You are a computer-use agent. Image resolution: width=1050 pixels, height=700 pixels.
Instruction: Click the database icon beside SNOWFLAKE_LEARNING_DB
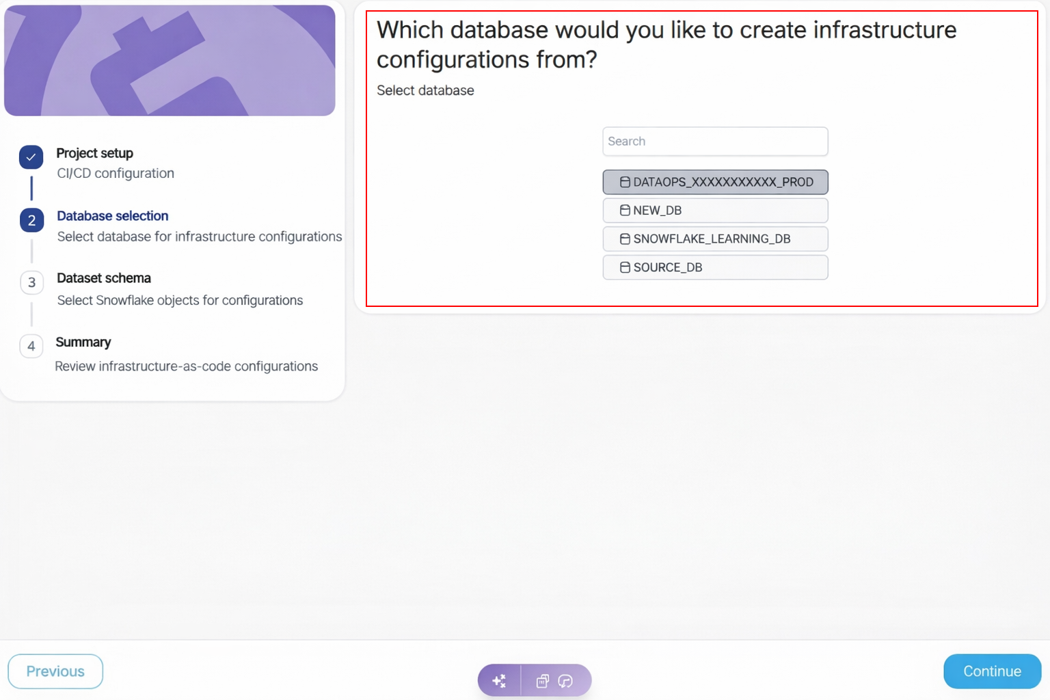(x=624, y=239)
